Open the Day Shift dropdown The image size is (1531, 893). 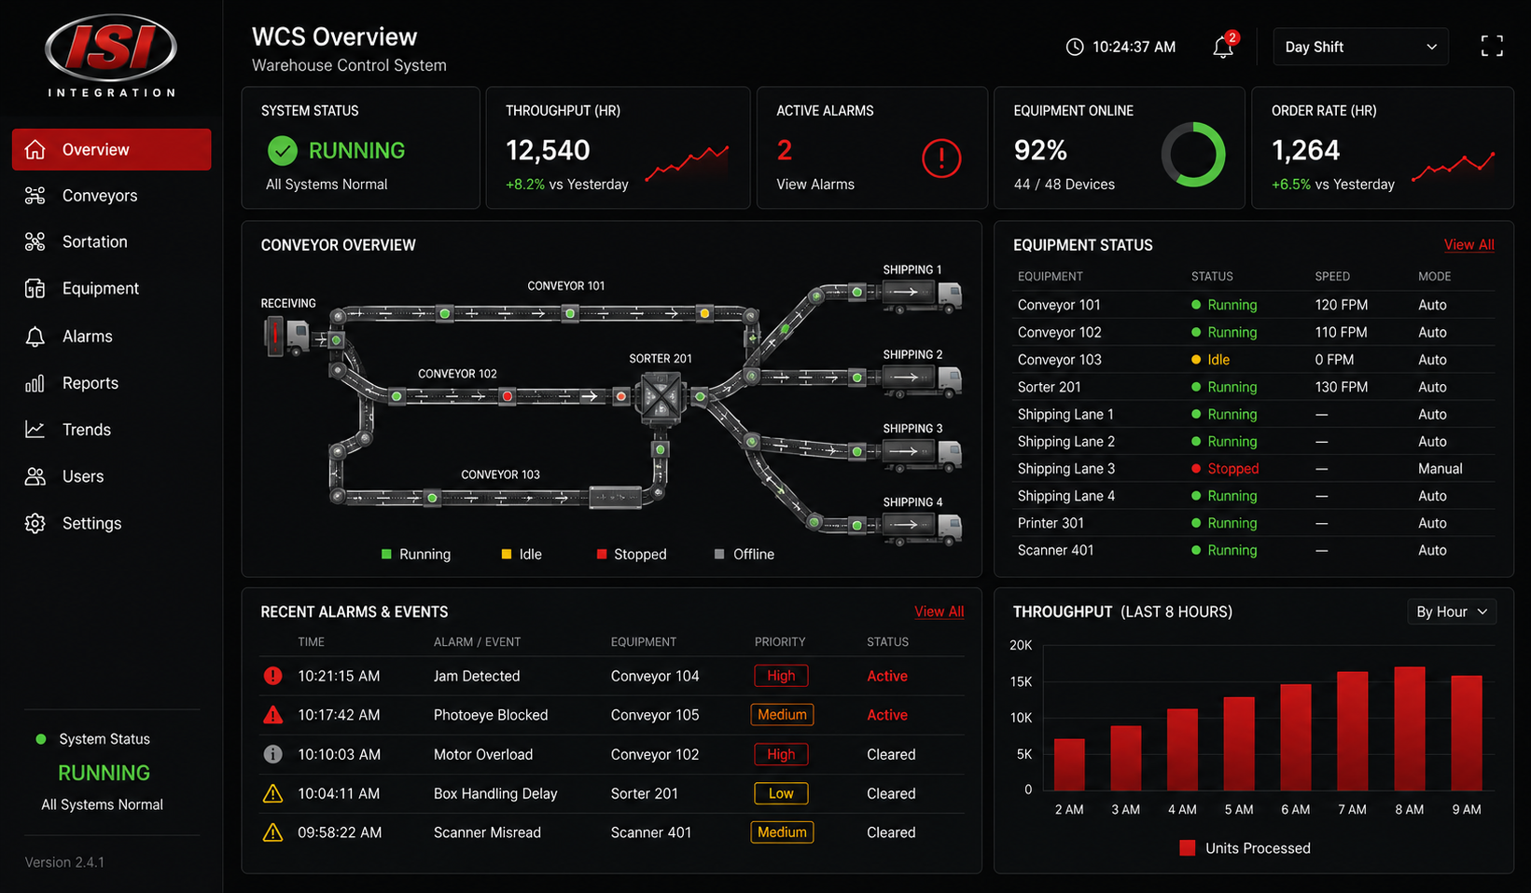(1360, 47)
